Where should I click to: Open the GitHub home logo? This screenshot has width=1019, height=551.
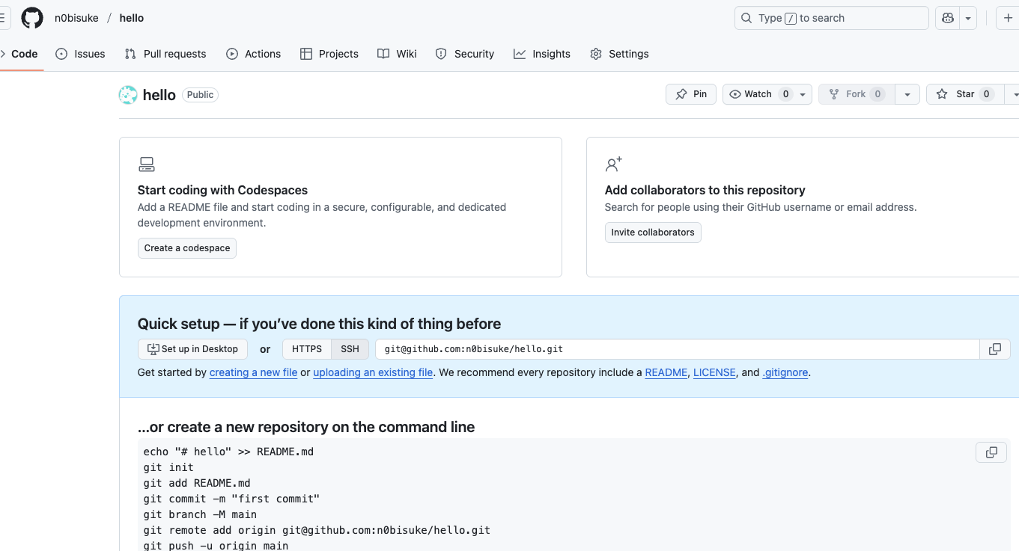pyautogui.click(x=32, y=18)
